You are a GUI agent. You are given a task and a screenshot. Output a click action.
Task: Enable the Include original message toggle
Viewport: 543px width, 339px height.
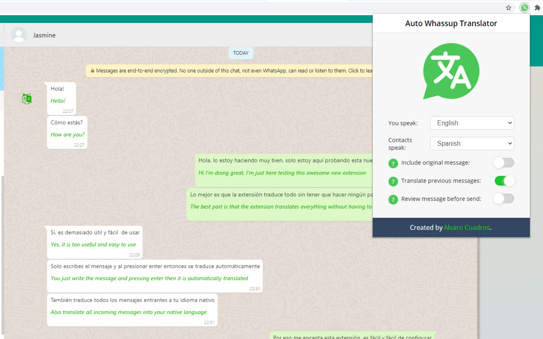coord(504,163)
